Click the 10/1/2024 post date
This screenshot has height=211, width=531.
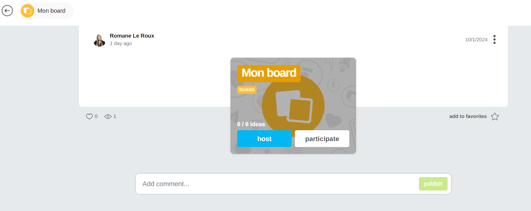pyautogui.click(x=476, y=40)
